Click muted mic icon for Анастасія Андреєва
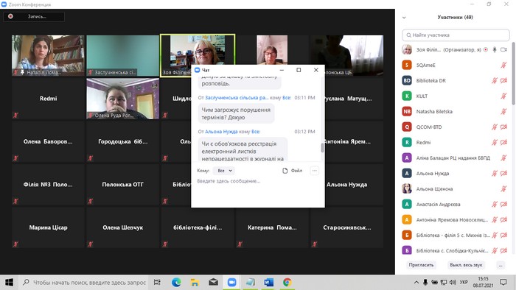 [495, 204]
